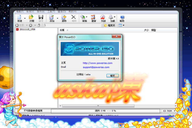
Task: Click the 註冊給：aska text
Action: (84, 75)
